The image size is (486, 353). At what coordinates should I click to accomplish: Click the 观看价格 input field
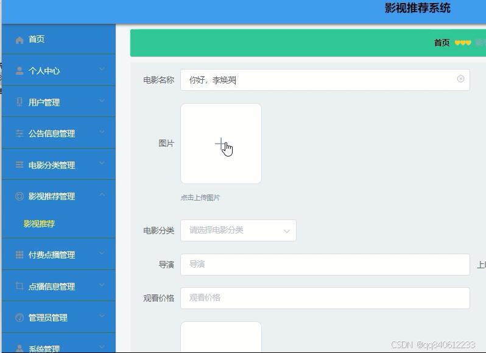(x=325, y=298)
